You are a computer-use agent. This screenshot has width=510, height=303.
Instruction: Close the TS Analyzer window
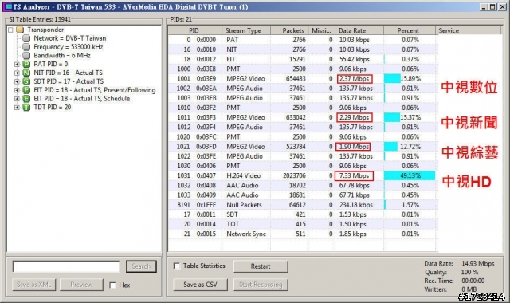tap(502, 6)
